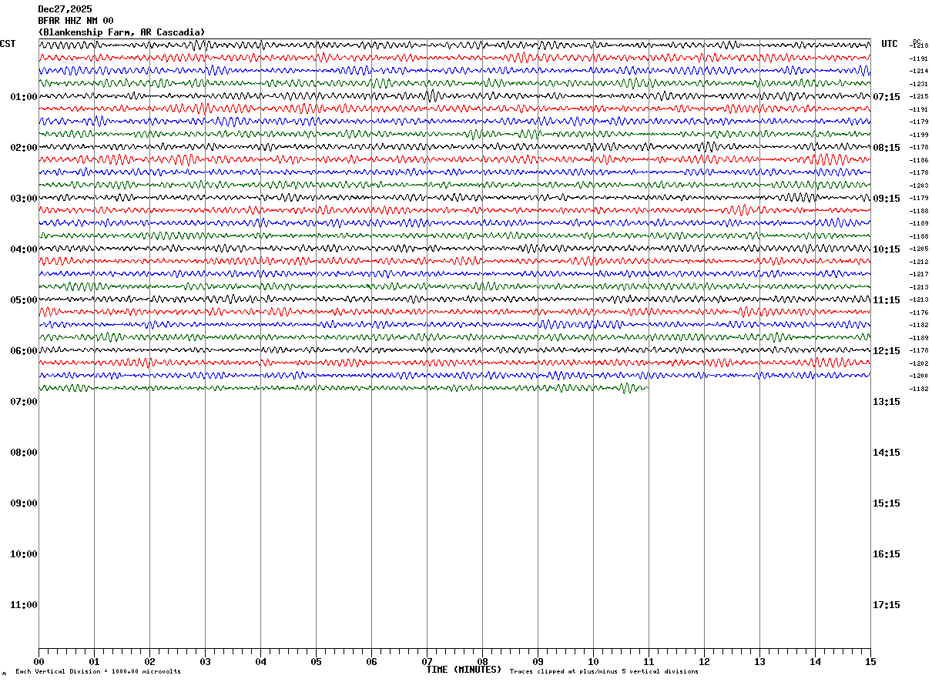Click the minute 06 axis label
This screenshot has width=932, height=682.
(371, 661)
